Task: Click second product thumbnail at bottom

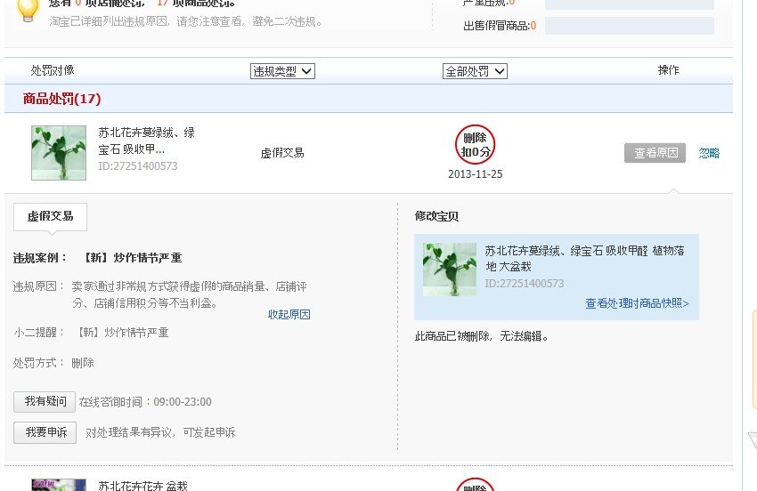Action: click(x=59, y=485)
